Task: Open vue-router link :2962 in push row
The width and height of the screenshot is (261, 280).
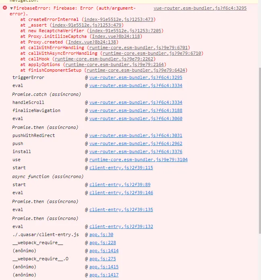Action: coord(136,143)
